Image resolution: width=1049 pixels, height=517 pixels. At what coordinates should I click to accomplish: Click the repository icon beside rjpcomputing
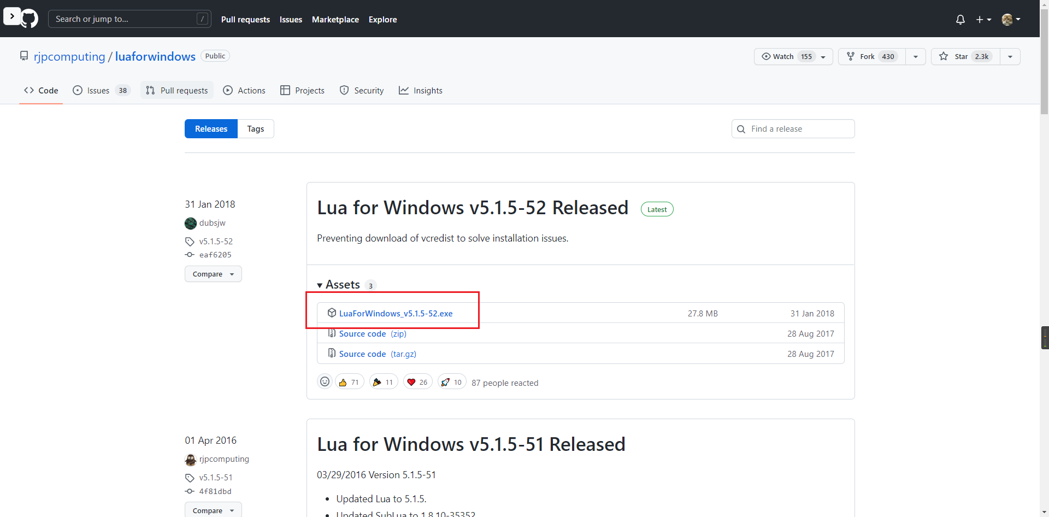click(24, 56)
